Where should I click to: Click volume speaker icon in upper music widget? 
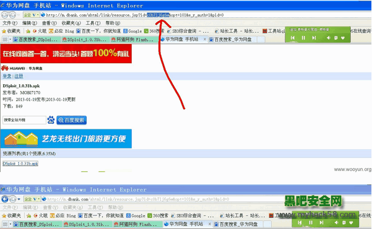[329, 38]
